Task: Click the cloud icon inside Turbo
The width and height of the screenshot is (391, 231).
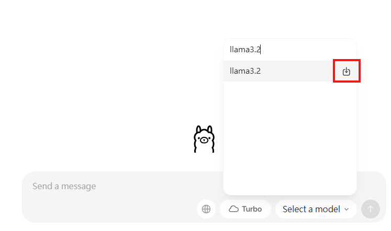Action: pos(234,209)
